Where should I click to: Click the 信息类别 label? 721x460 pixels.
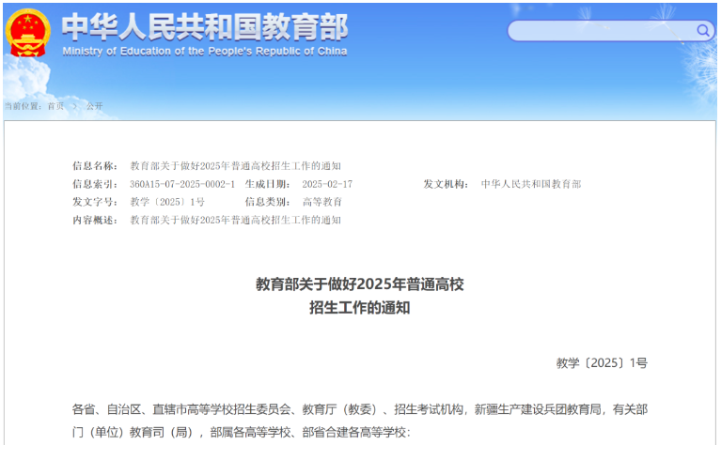268,202
